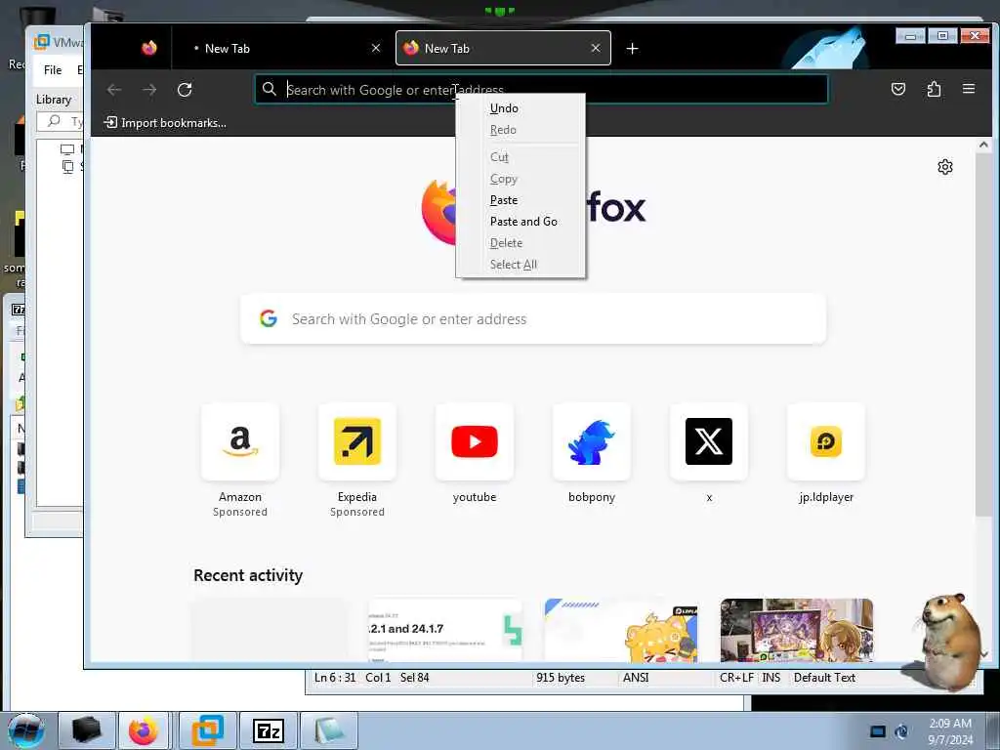Click the VMware Library search box
Viewport: 1000px width, 750px height.
pos(61,121)
